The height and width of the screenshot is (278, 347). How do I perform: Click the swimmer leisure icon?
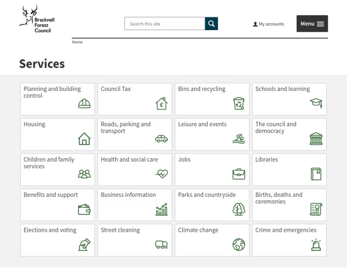click(239, 139)
